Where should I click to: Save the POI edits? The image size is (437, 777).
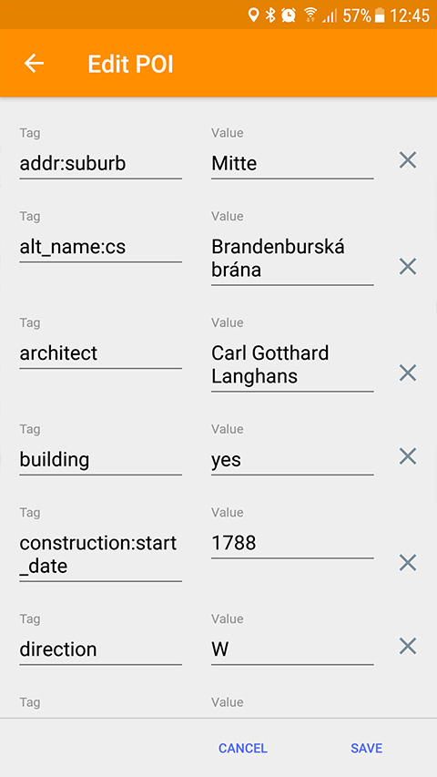(366, 748)
